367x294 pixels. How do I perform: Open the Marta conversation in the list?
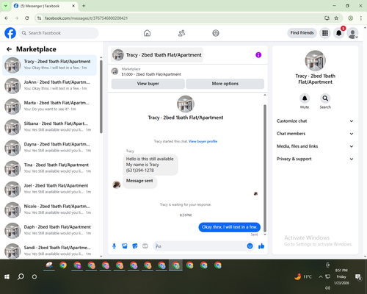pos(49,107)
